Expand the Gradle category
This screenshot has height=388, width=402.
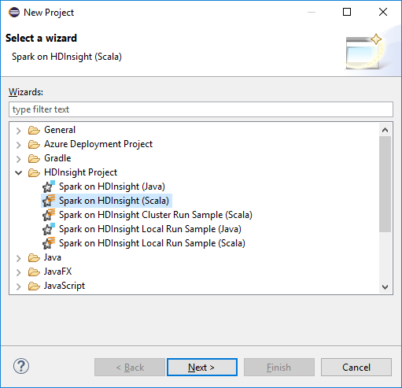(x=18, y=159)
